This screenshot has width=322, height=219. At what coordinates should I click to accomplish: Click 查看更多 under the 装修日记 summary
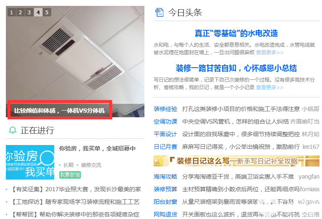[270, 87]
